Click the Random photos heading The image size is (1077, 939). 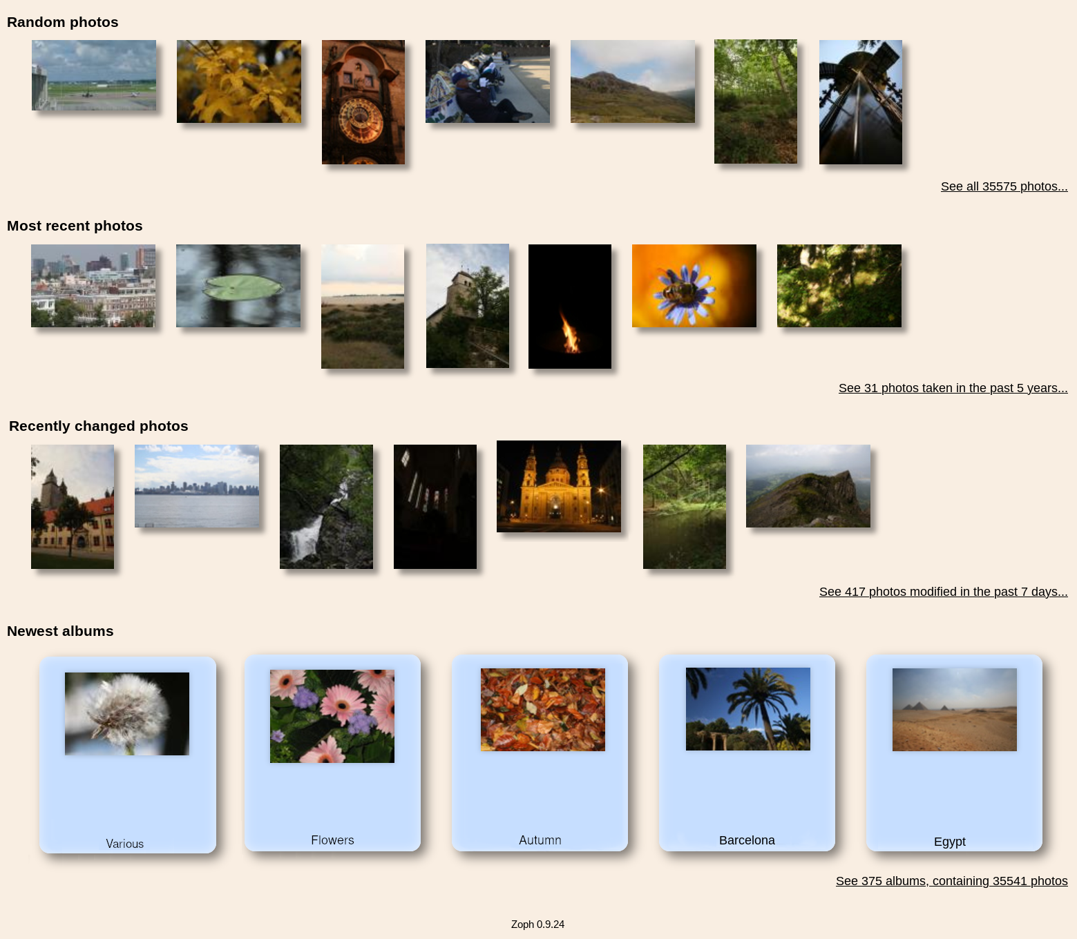tap(63, 22)
